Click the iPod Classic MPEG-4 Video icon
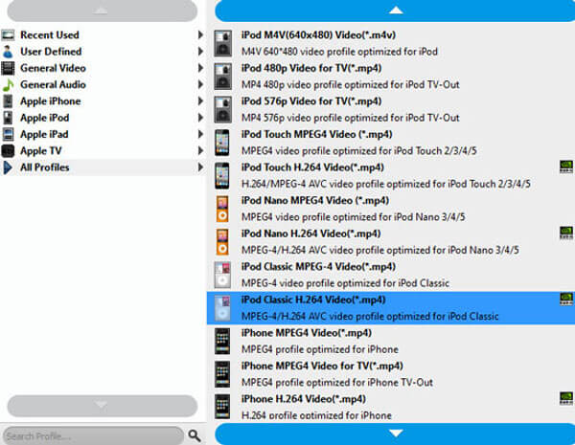This screenshot has width=575, height=445. (x=222, y=275)
